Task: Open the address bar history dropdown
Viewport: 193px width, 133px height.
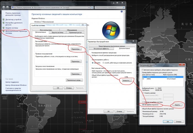Action: 89,7
